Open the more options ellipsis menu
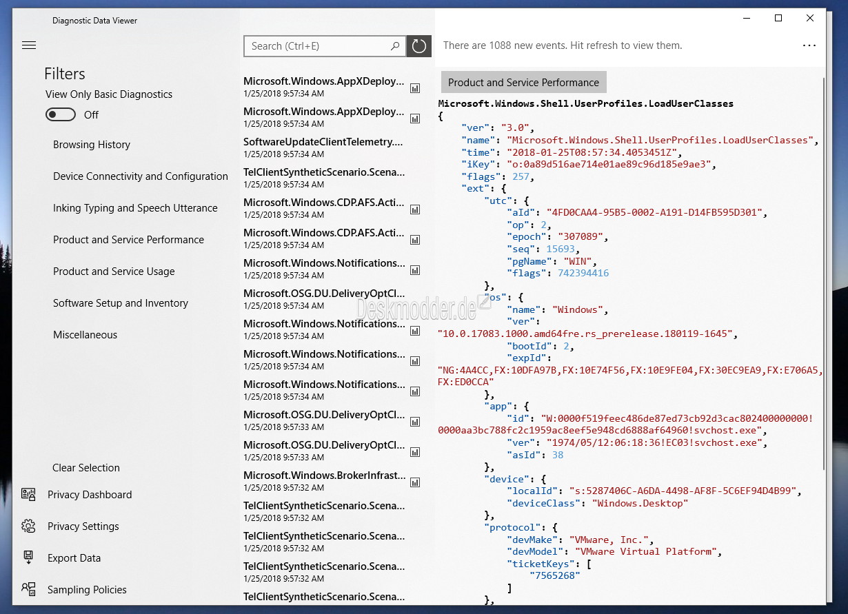The width and height of the screenshot is (848, 614). (x=809, y=45)
